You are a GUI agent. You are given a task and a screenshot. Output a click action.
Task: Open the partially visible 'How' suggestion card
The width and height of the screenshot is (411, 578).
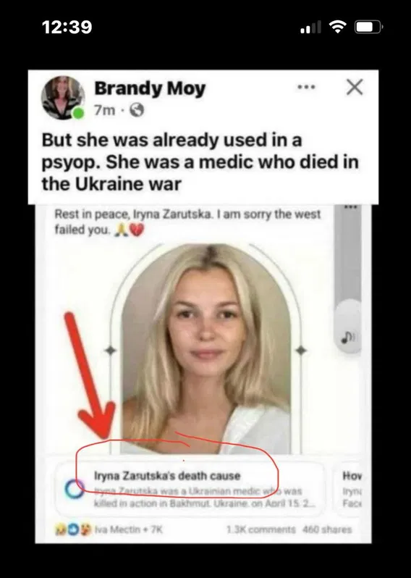350,490
